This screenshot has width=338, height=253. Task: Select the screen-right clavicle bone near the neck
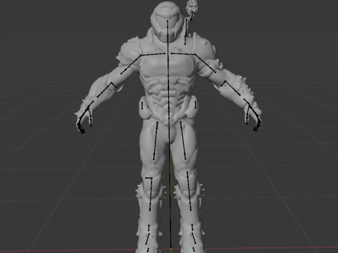pos(183,54)
